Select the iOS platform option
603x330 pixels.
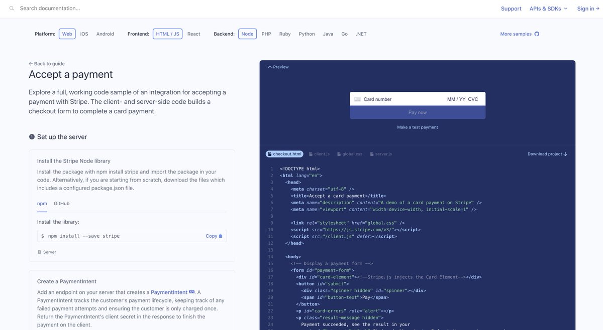coord(84,34)
